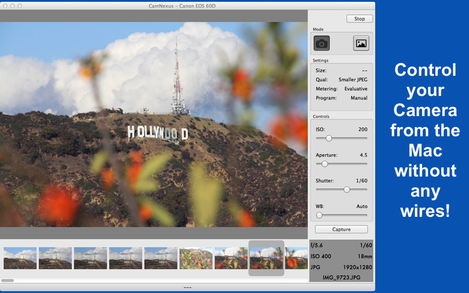Click the '1920x1280' resolution text
This screenshot has height=293, width=469.
tap(358, 267)
